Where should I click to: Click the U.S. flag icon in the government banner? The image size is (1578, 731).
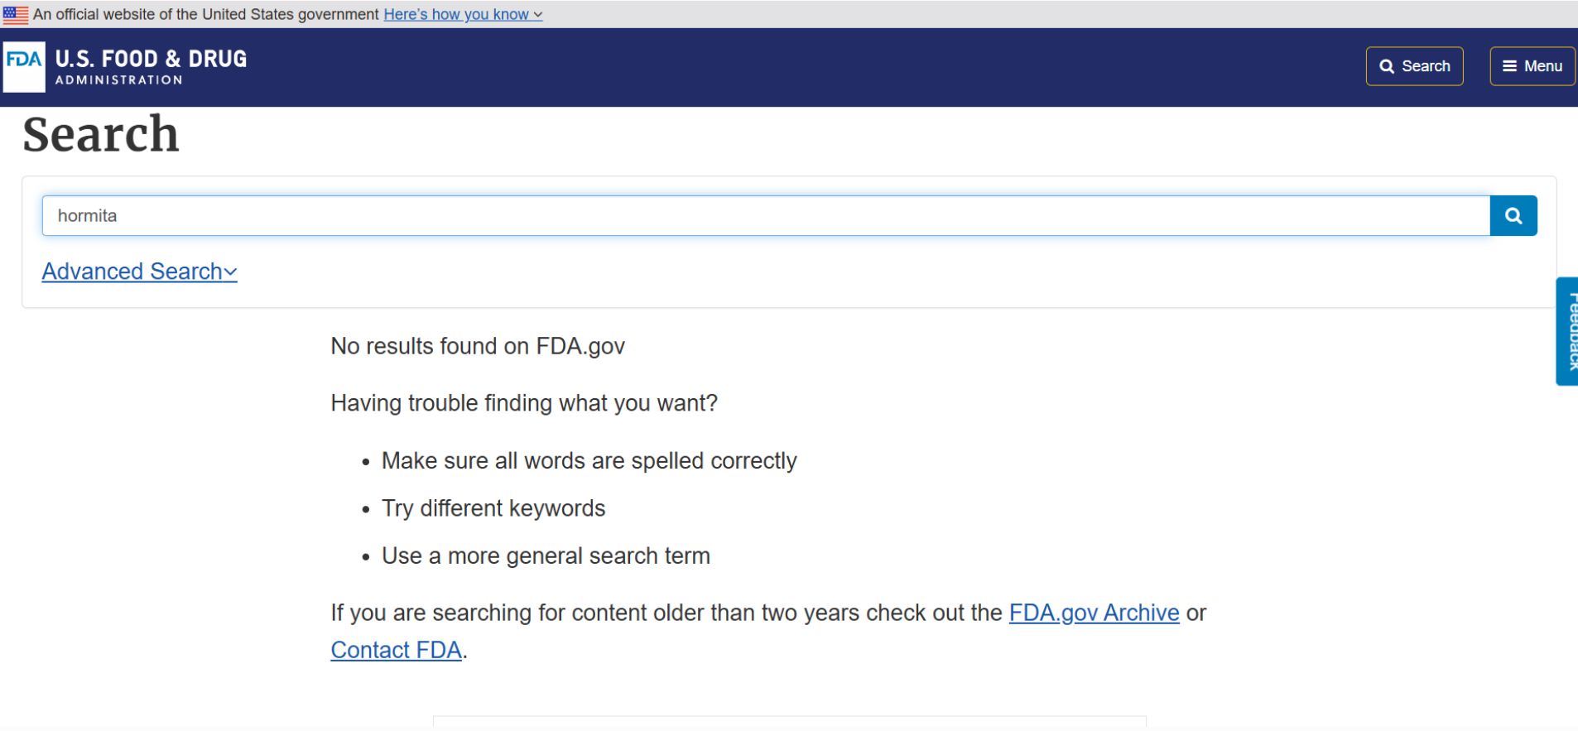pyautogui.click(x=14, y=13)
